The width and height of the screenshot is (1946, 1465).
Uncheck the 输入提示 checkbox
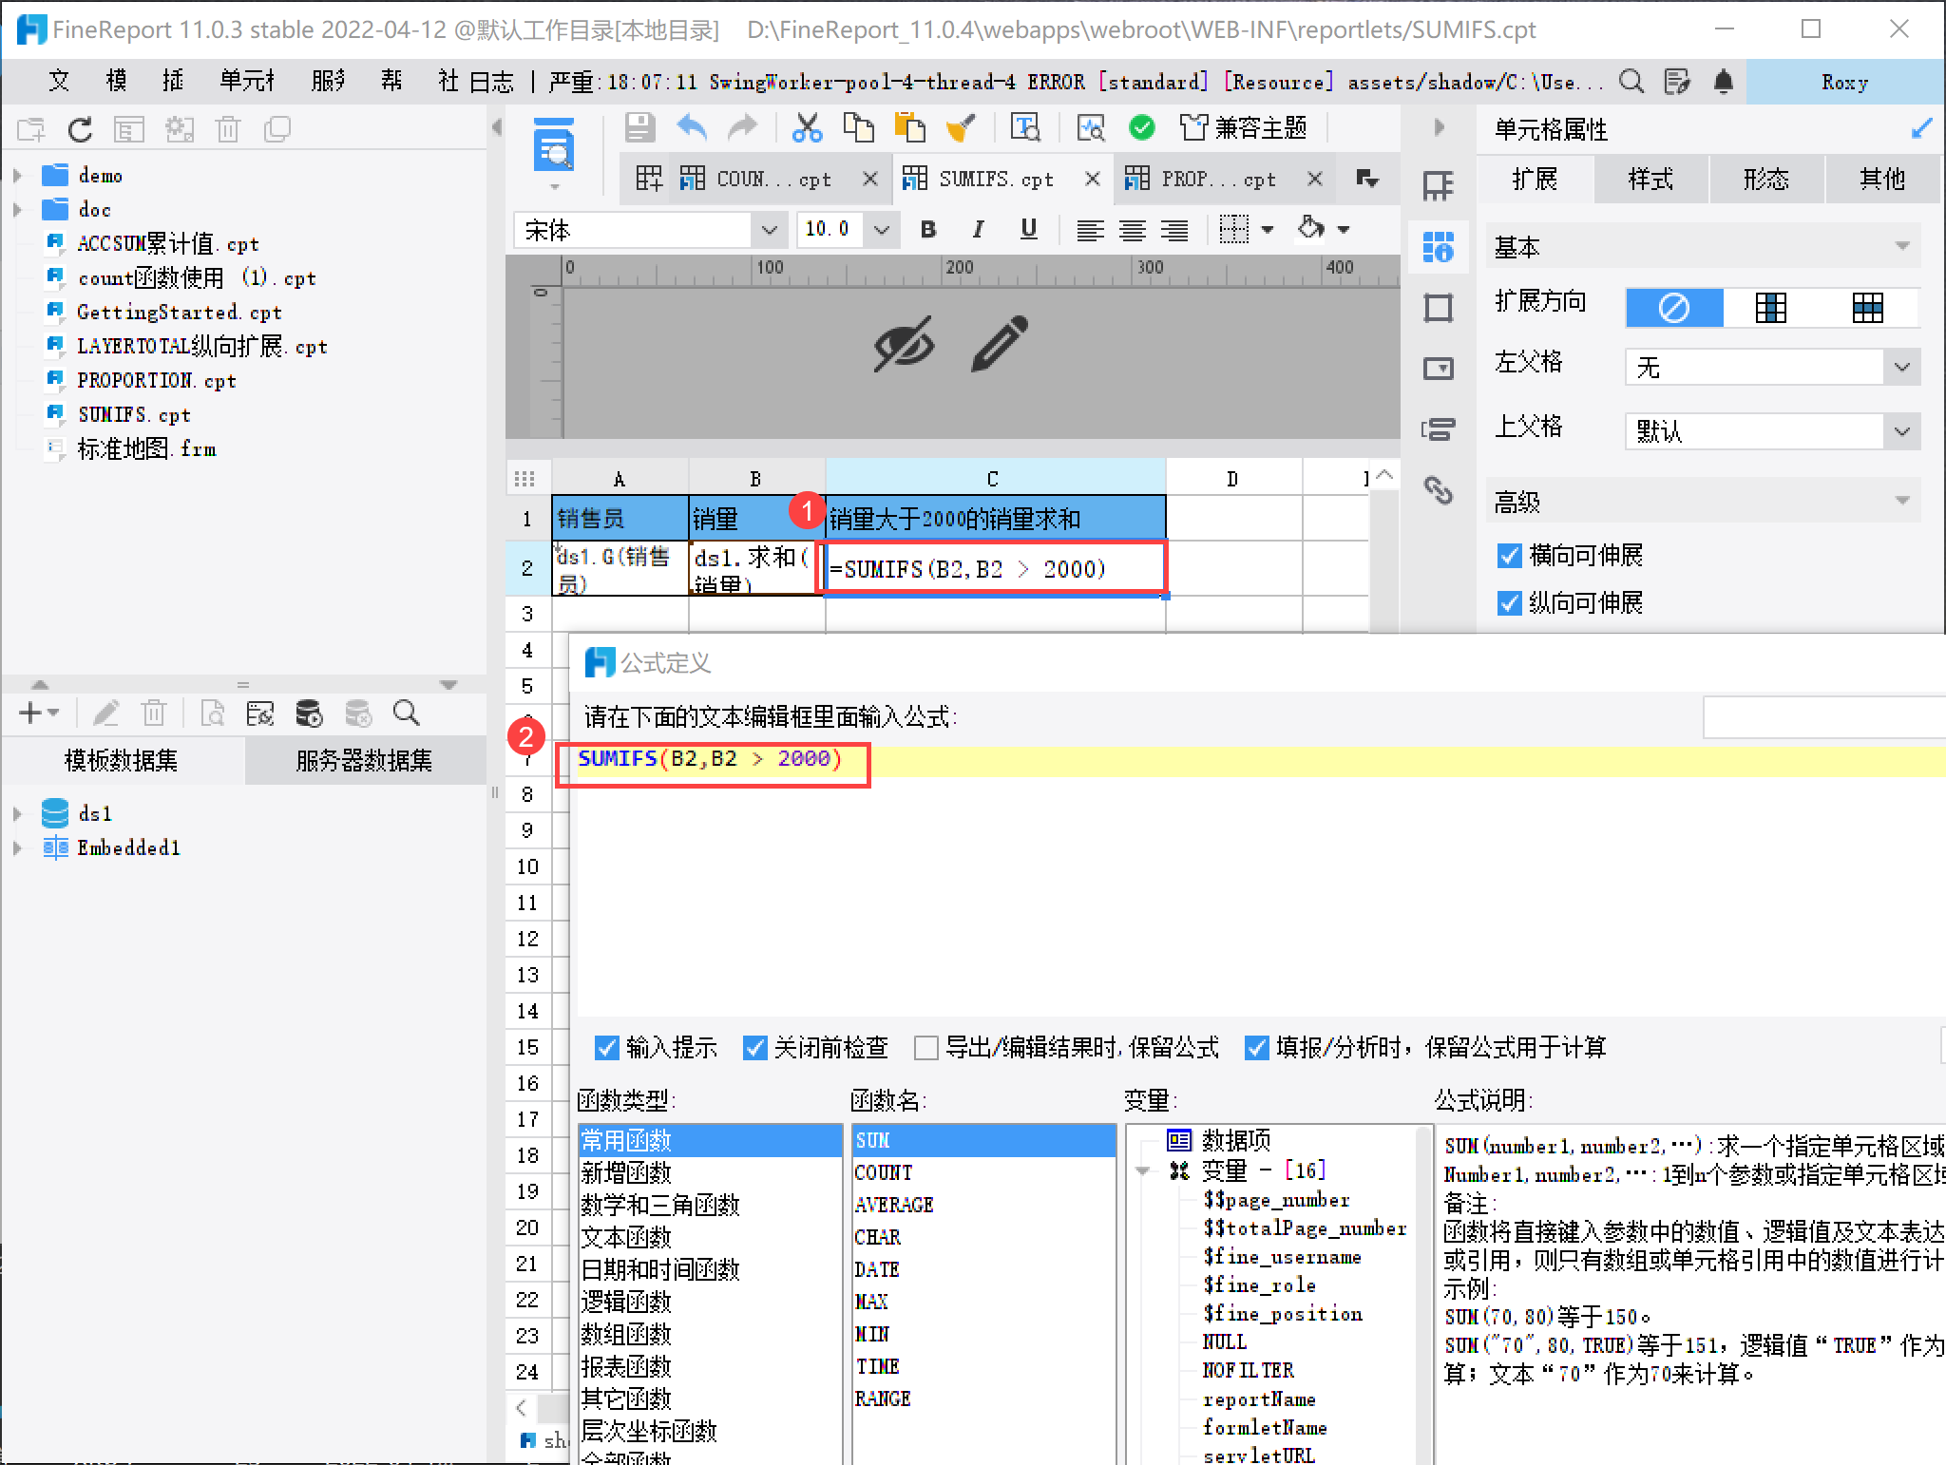tap(607, 1047)
